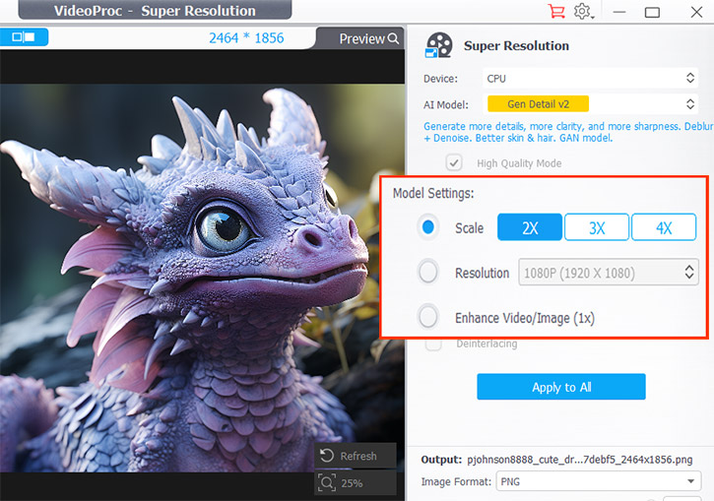
Task: Click the Refresh preview icon
Action: (328, 456)
